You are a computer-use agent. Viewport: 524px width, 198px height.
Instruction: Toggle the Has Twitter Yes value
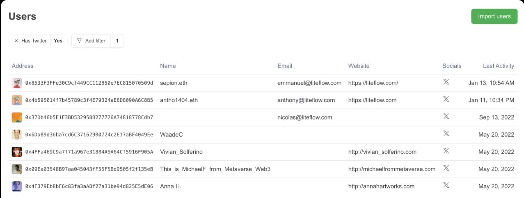point(58,41)
